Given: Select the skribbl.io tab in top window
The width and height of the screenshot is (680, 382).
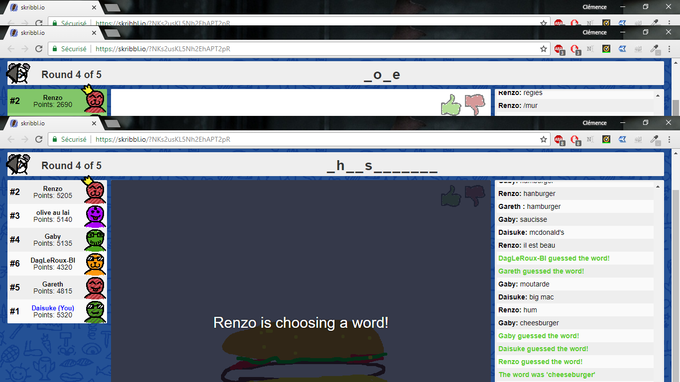Looking at the screenshot, I should [x=51, y=7].
